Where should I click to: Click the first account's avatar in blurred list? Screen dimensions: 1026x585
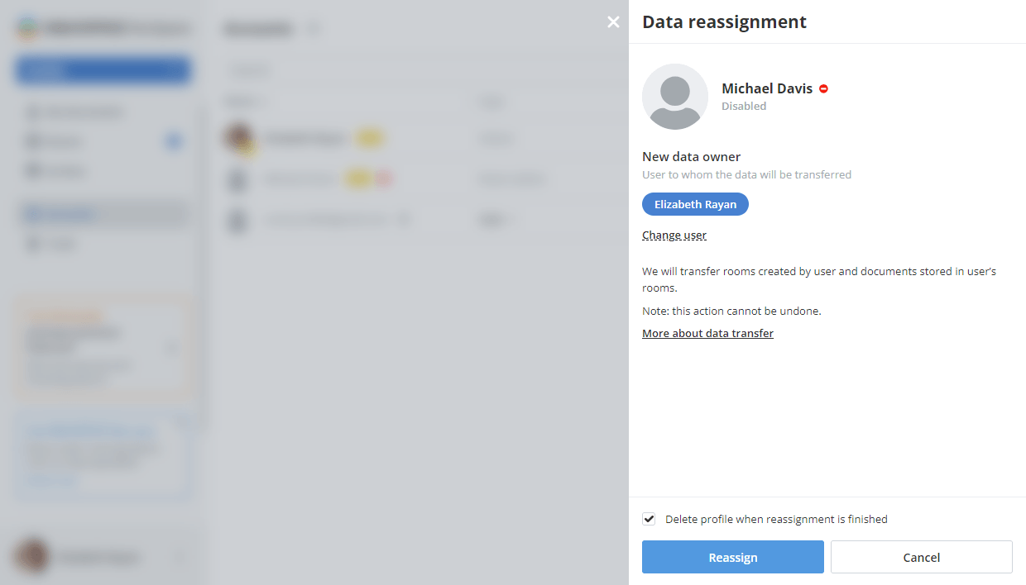(x=238, y=139)
